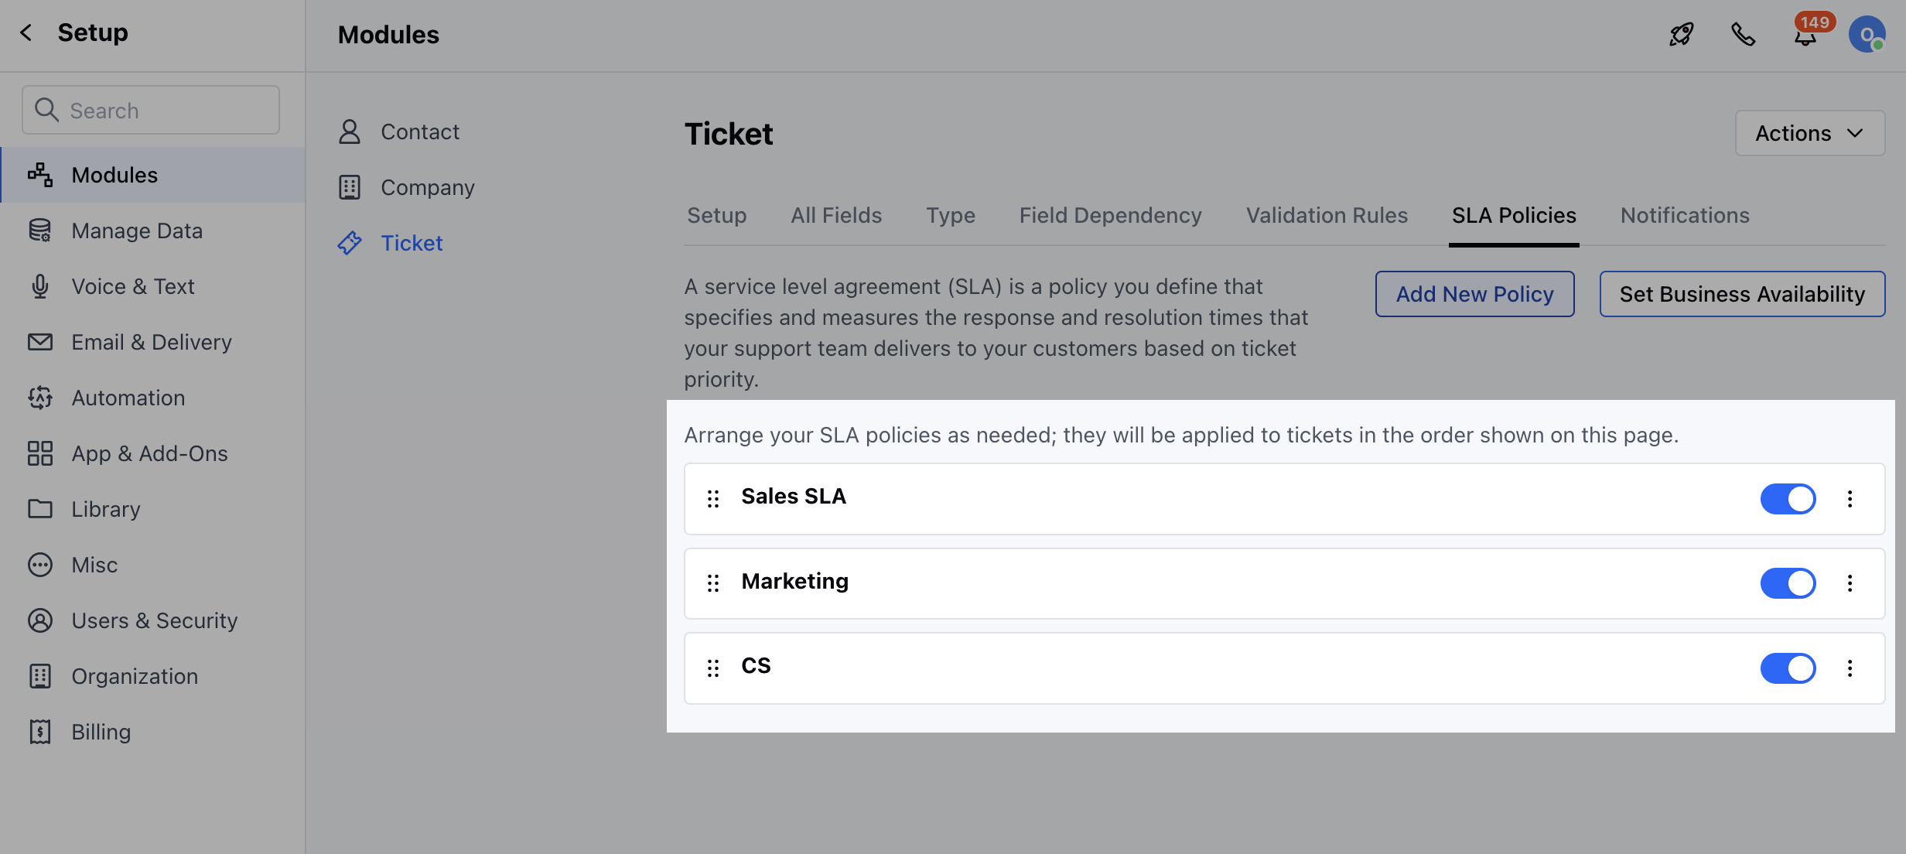Click the rocket icon in header

(1682, 34)
